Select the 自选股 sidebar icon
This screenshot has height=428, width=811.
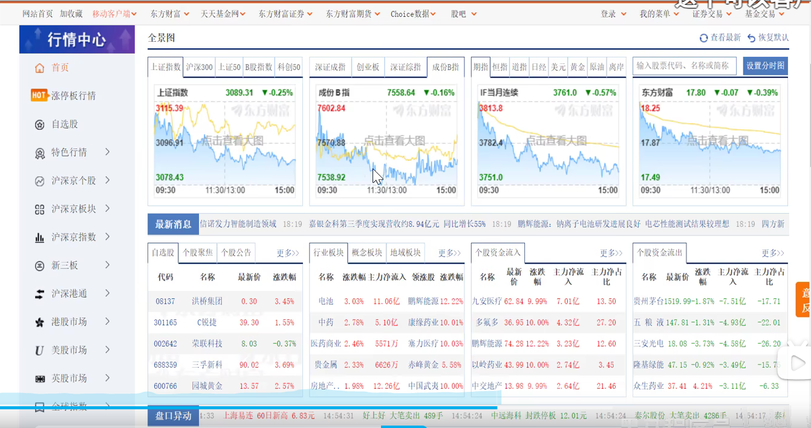click(x=40, y=124)
